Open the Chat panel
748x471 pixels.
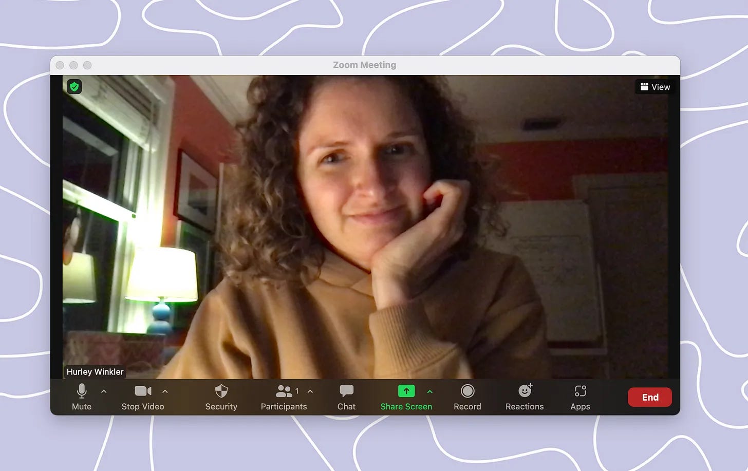346,397
